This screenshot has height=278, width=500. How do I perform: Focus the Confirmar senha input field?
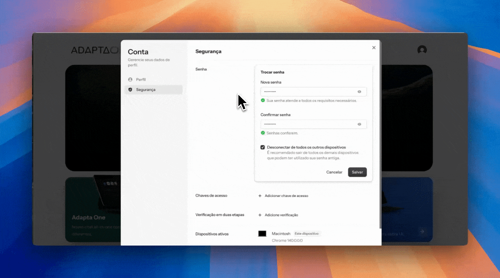point(308,124)
